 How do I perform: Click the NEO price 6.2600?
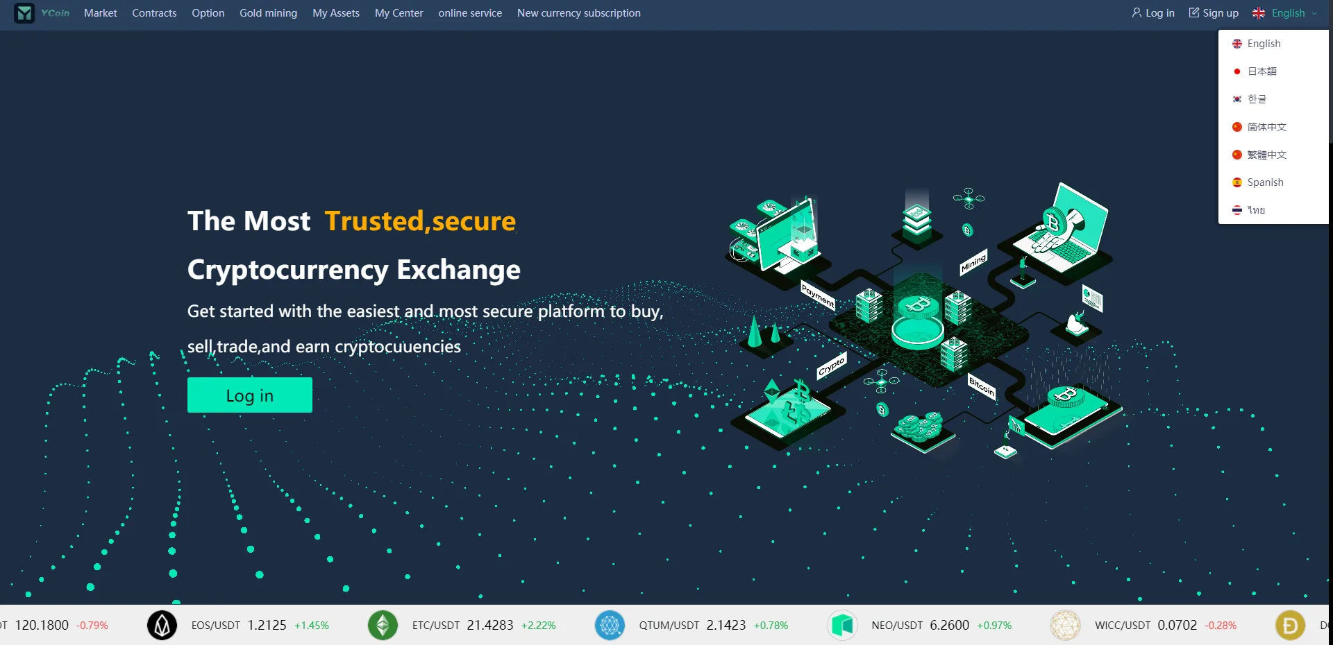[950, 625]
